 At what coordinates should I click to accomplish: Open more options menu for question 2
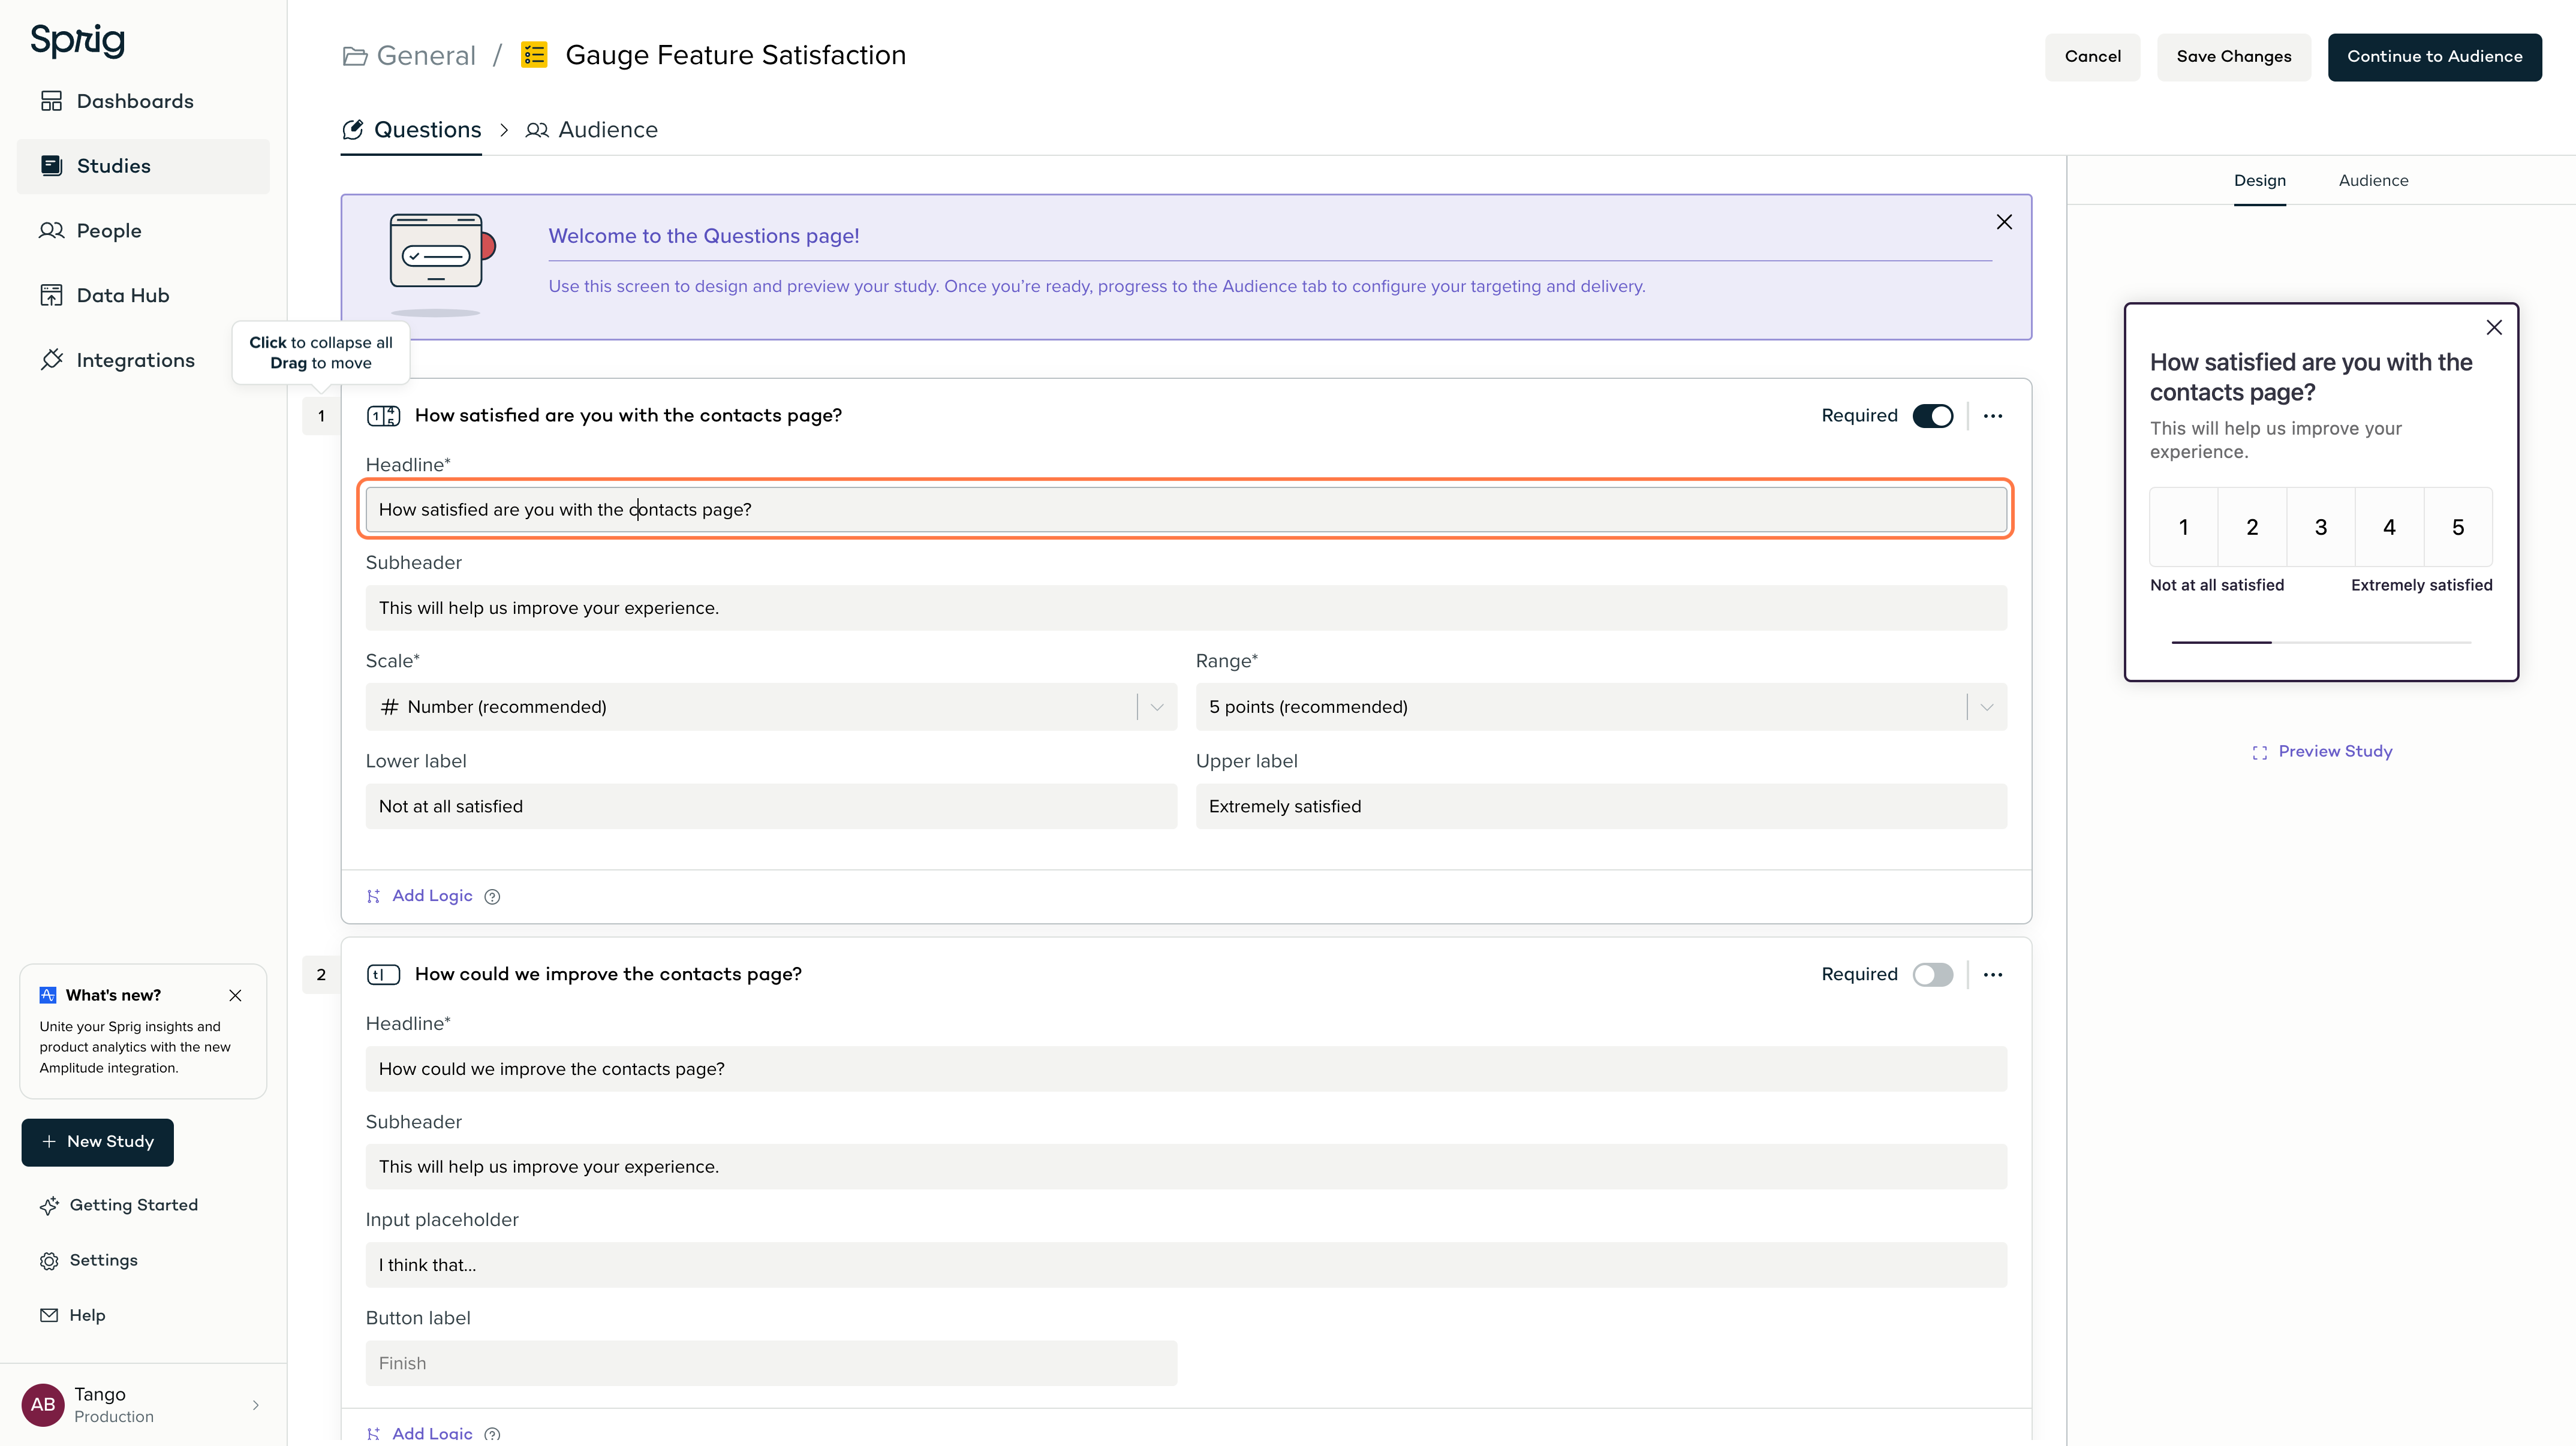(x=1993, y=975)
